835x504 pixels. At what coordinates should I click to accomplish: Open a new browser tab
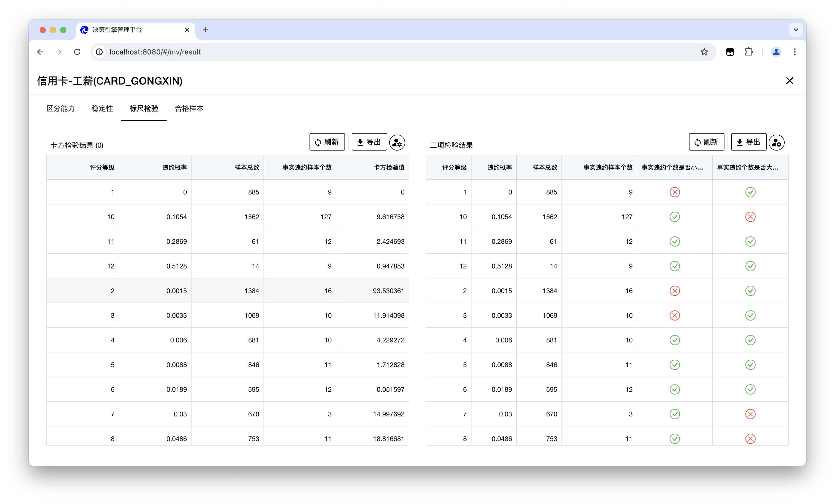click(x=205, y=30)
